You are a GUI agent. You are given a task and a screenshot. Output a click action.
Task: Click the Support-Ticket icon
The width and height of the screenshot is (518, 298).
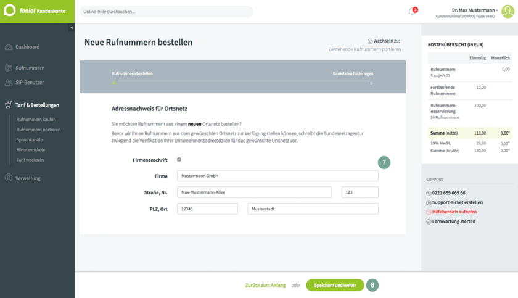(x=429, y=203)
